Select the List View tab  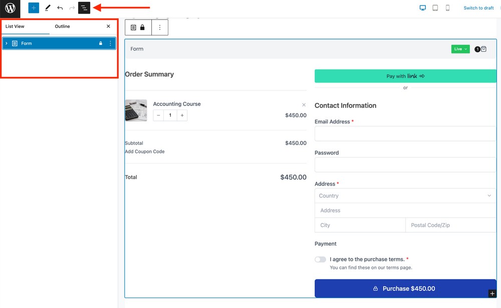[15, 26]
